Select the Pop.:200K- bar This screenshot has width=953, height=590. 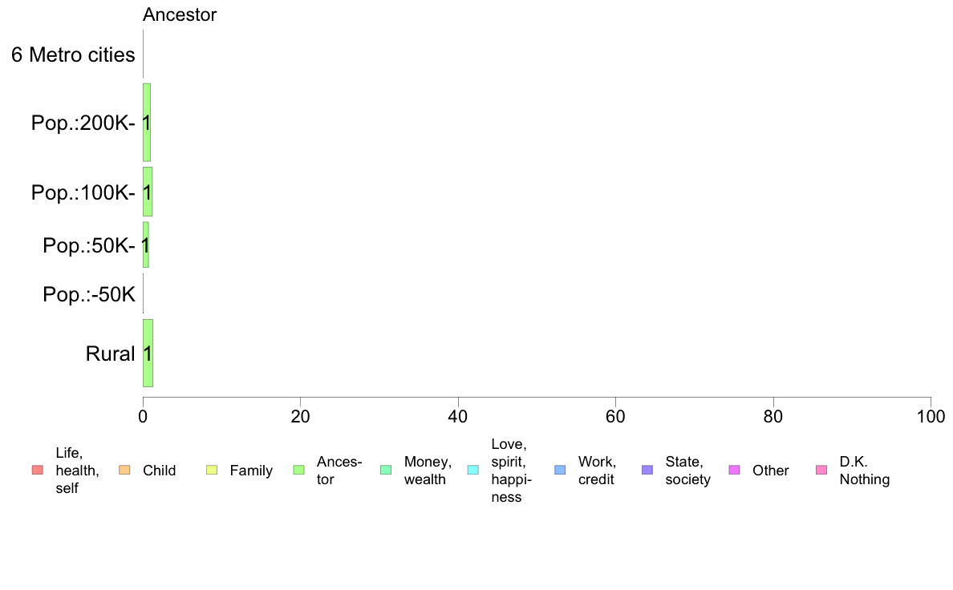click(147, 122)
